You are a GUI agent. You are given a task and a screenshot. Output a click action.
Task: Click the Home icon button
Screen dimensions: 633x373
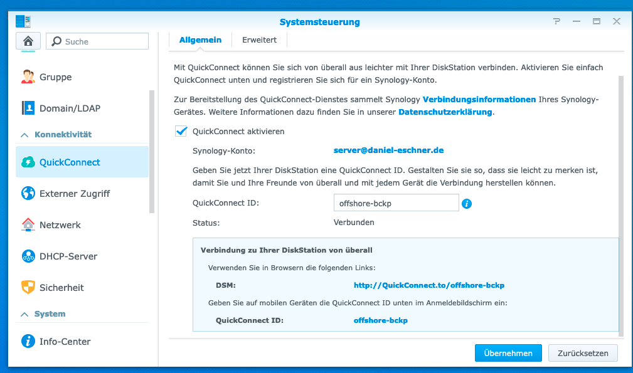(28, 41)
